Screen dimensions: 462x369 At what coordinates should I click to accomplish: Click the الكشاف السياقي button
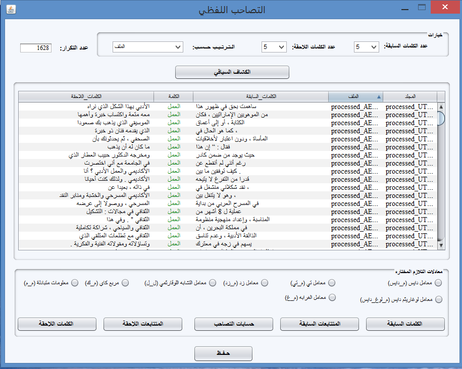click(x=232, y=72)
